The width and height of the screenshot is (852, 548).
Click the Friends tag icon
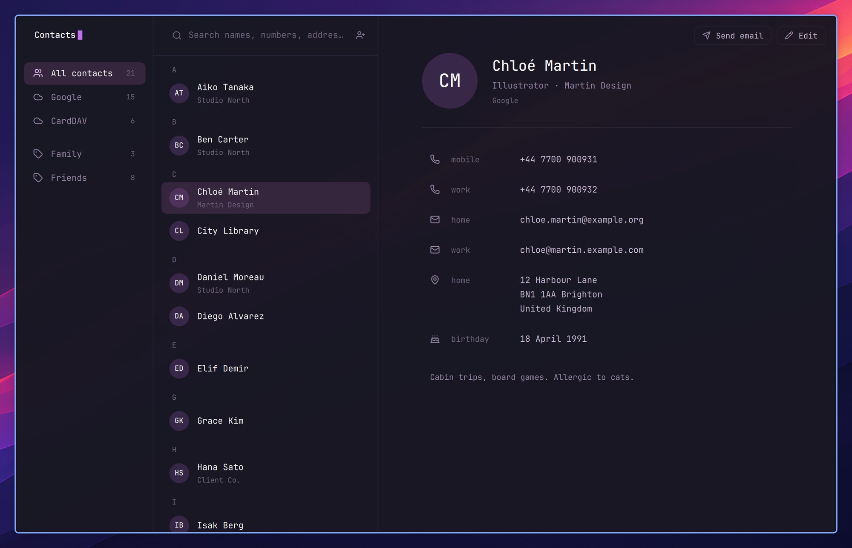coord(38,178)
